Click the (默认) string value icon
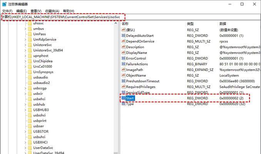 (123, 30)
